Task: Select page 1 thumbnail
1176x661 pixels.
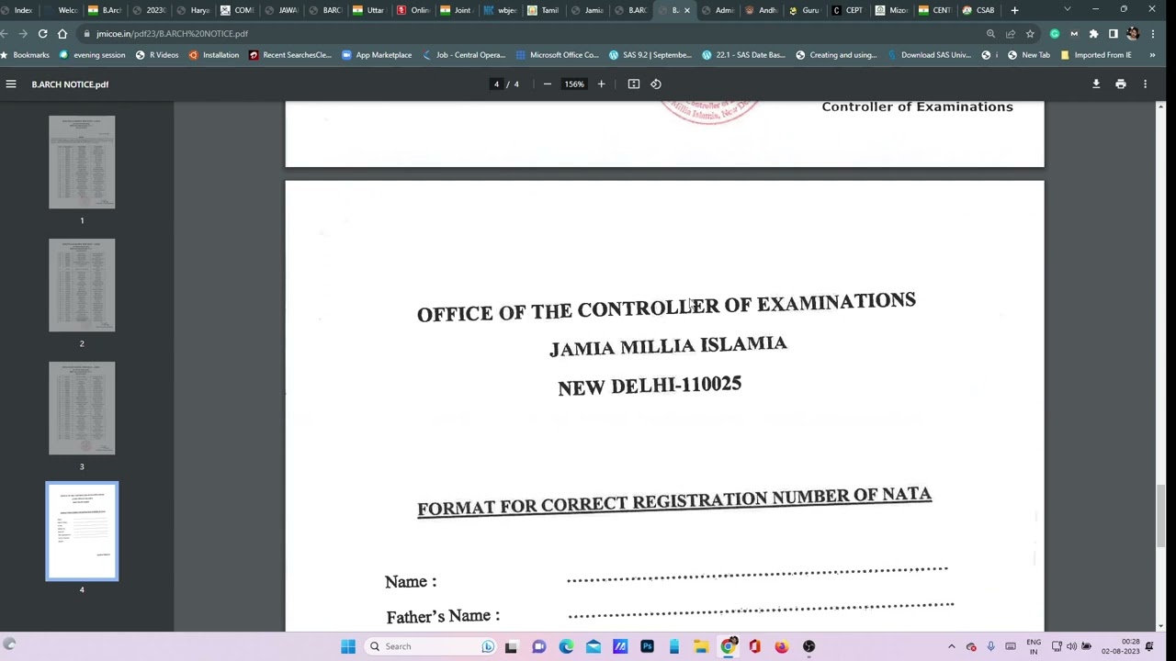Action: coord(82,162)
